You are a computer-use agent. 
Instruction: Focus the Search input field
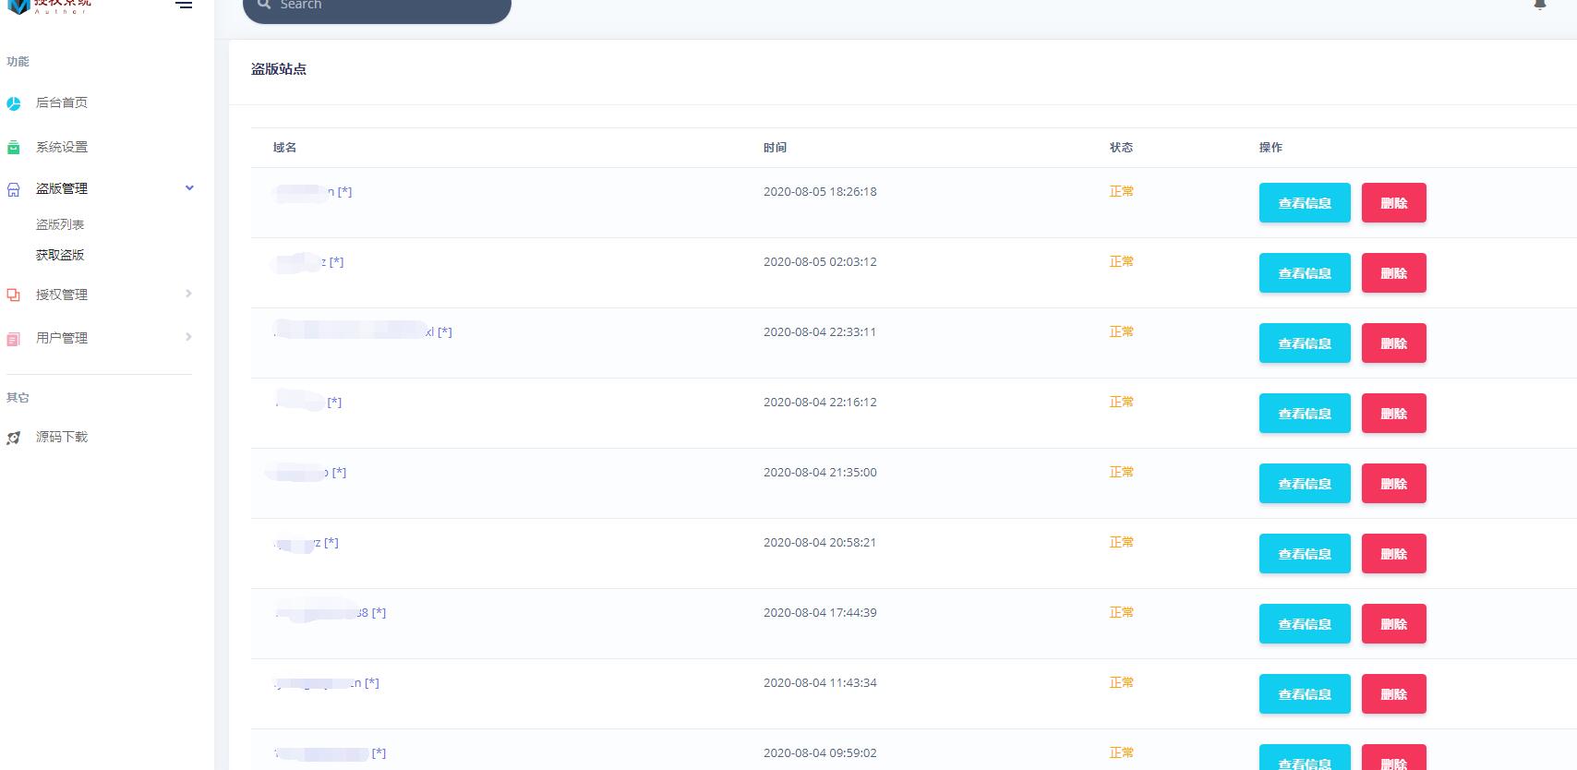tap(388, 6)
